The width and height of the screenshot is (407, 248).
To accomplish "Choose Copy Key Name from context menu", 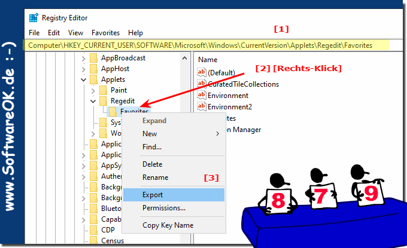I will (x=174, y=225).
